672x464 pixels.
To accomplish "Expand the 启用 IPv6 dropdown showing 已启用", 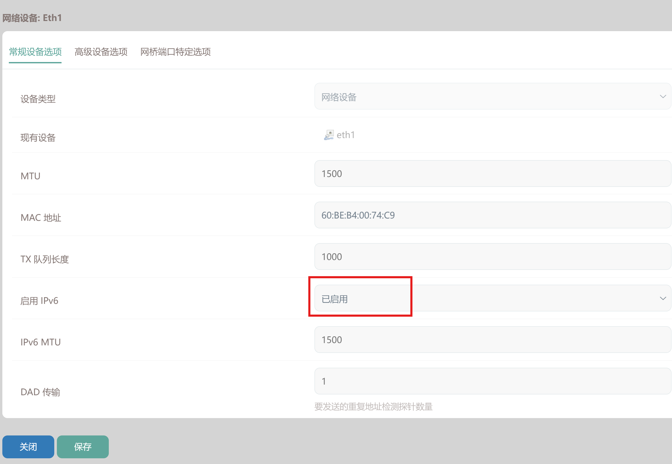I will [493, 298].
